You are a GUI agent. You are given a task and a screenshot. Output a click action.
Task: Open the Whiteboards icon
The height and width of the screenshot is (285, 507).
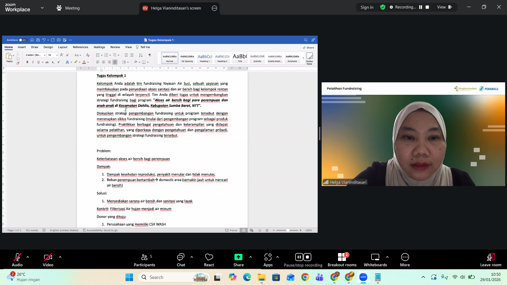click(x=375, y=260)
